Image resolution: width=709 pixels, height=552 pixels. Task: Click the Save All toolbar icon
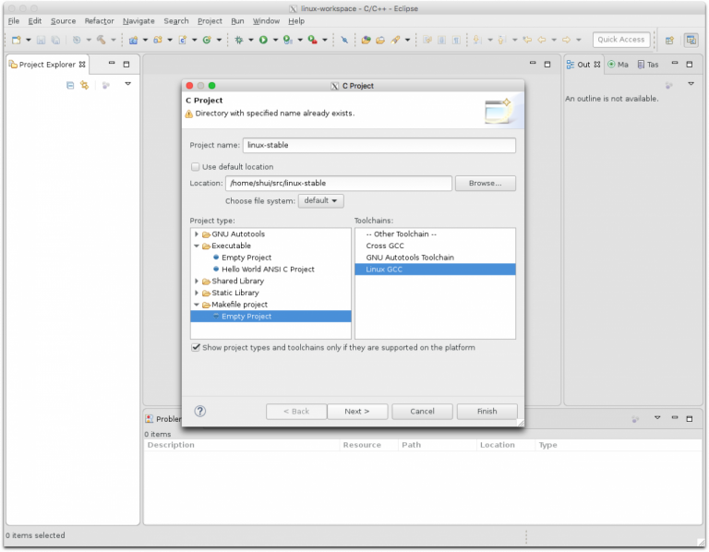point(55,40)
